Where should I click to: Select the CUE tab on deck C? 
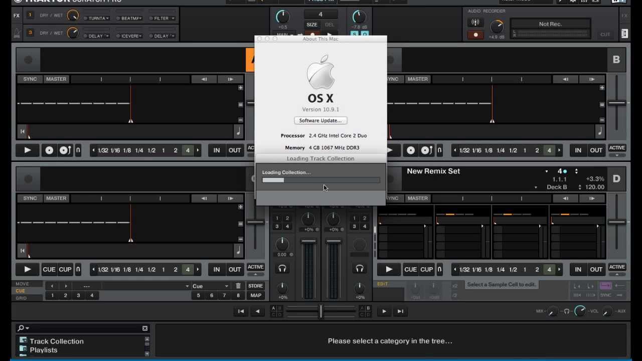(x=21, y=291)
